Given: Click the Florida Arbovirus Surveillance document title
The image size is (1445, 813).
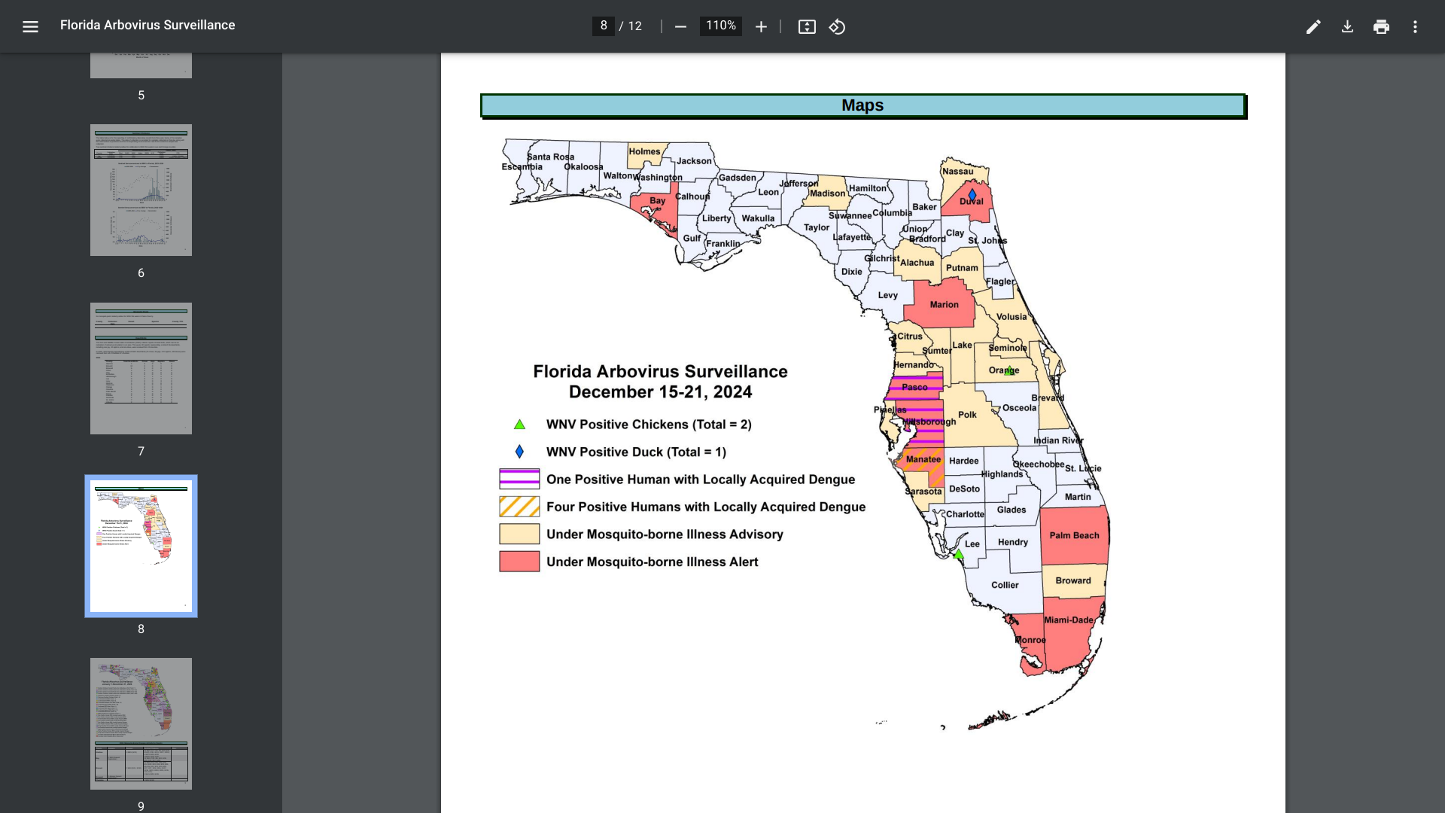Looking at the screenshot, I should [x=148, y=26].
